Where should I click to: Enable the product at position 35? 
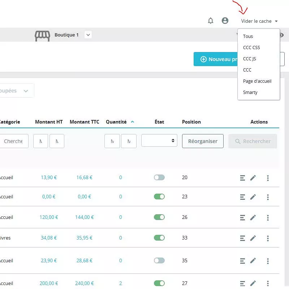coord(159,260)
